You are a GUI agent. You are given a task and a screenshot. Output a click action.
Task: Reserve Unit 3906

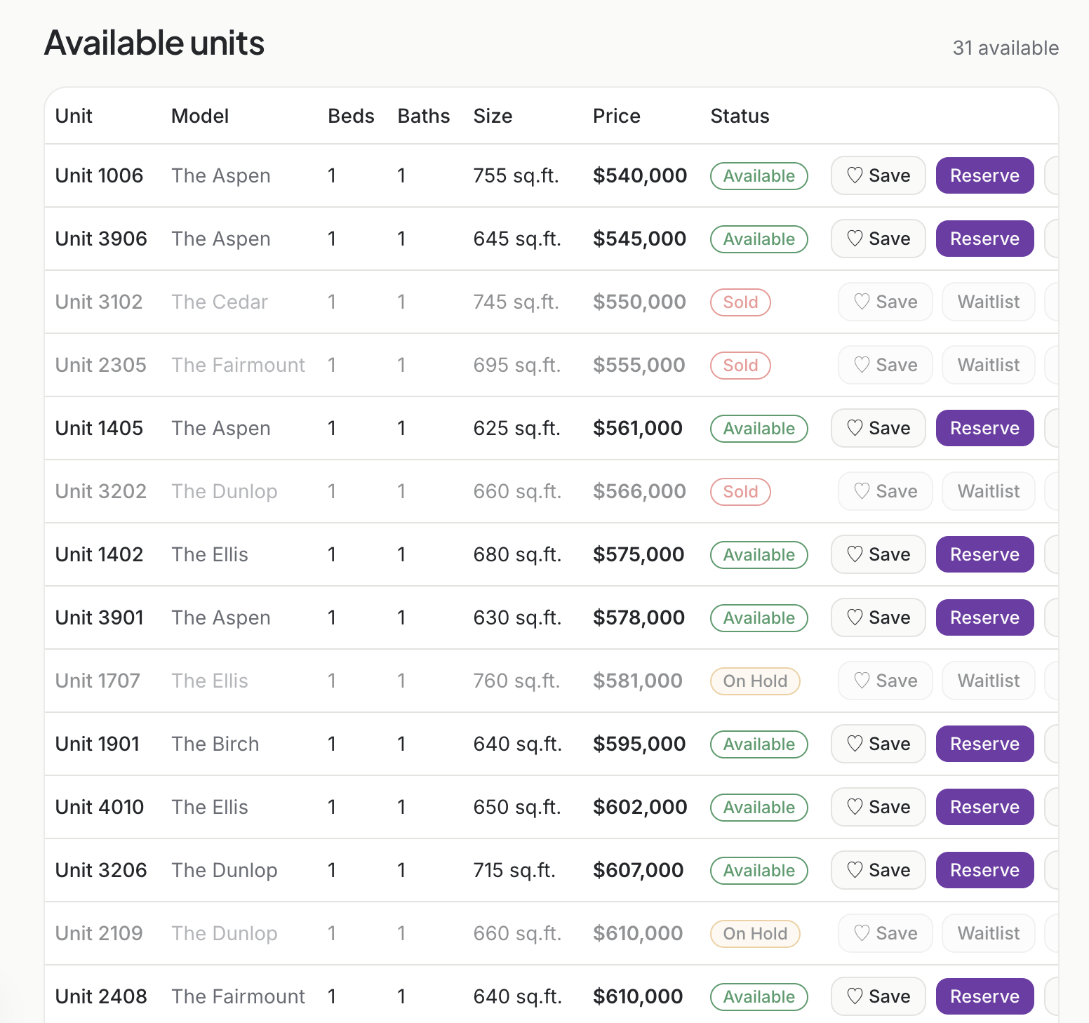984,239
